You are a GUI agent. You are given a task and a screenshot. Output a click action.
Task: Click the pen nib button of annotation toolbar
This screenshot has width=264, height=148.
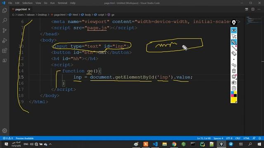(234, 23)
